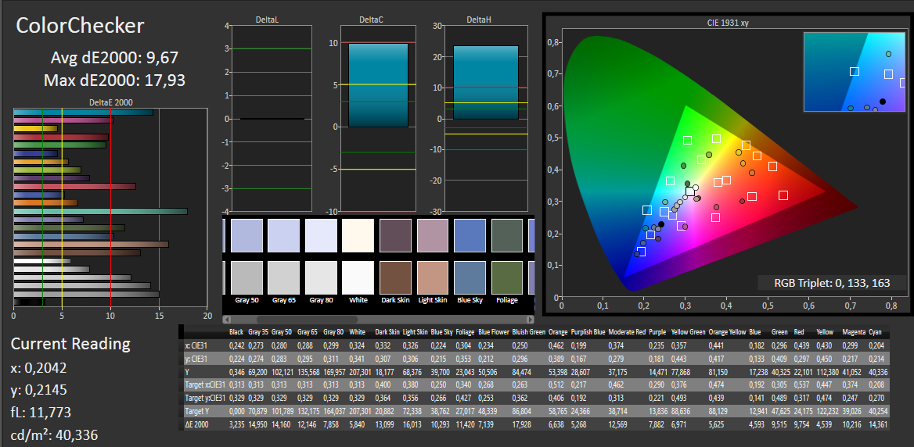Click the Gray 80 swatch label
This screenshot has height=447, width=914.
coord(321,300)
